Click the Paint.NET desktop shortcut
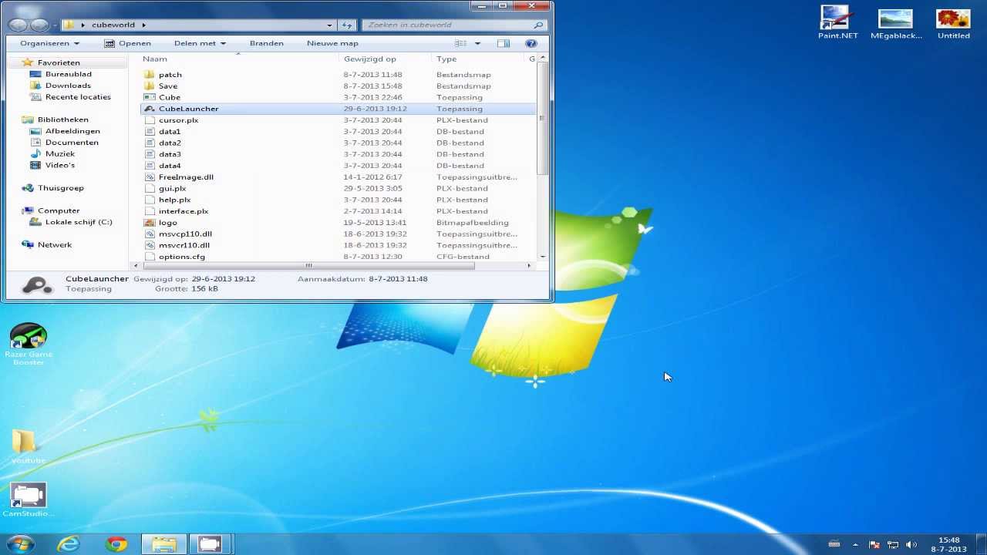 coord(837,22)
